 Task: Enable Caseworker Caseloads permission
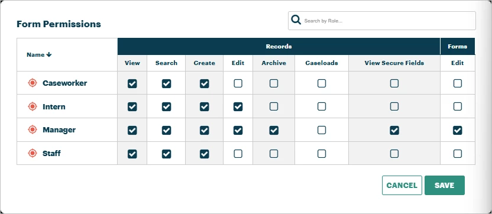point(322,83)
